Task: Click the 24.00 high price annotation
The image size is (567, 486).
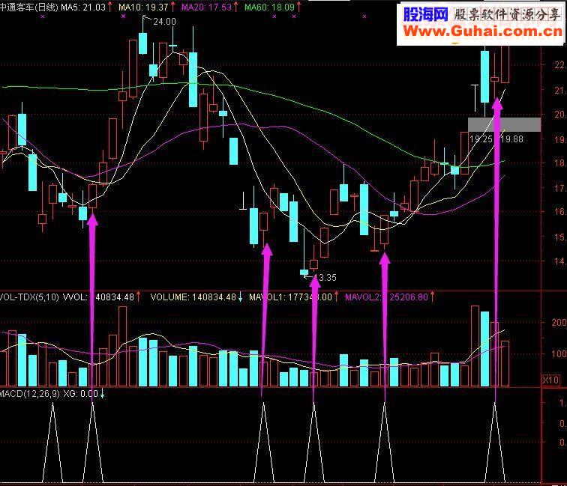Action: 164,22
